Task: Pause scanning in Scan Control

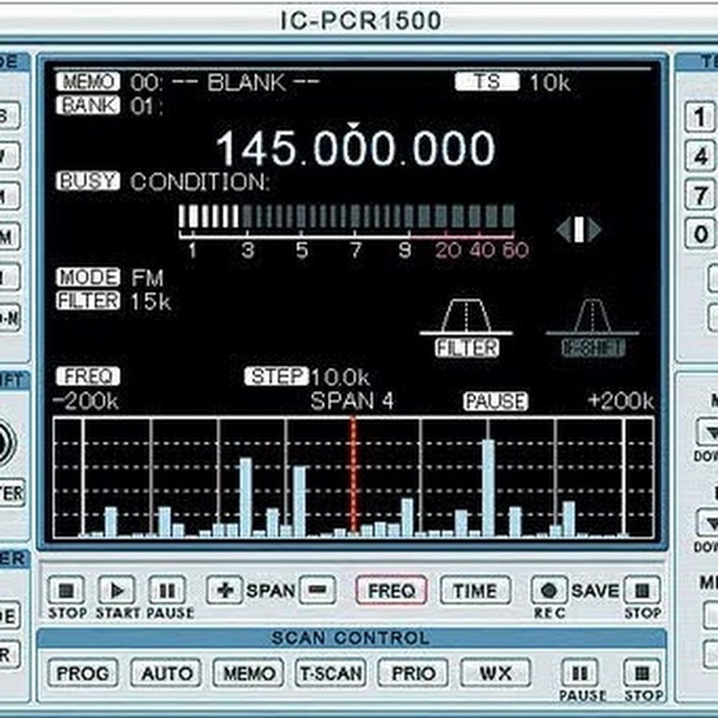Action: pyautogui.click(x=580, y=673)
